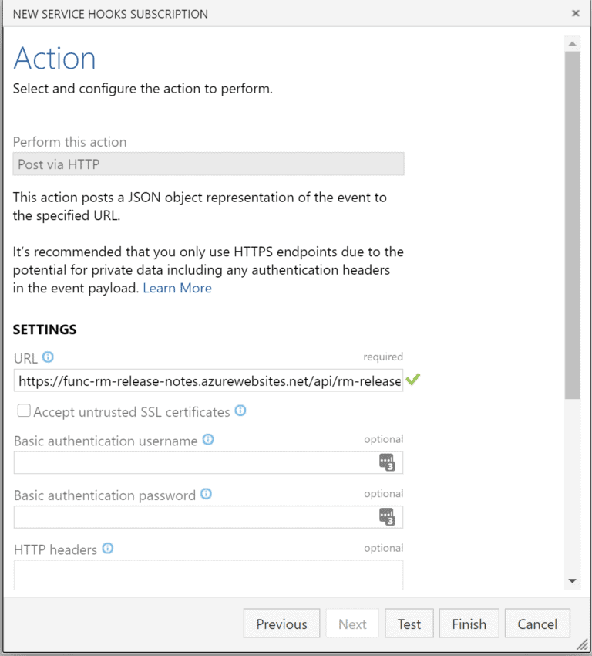
Task: Click the Finish button
Action: 469,623
